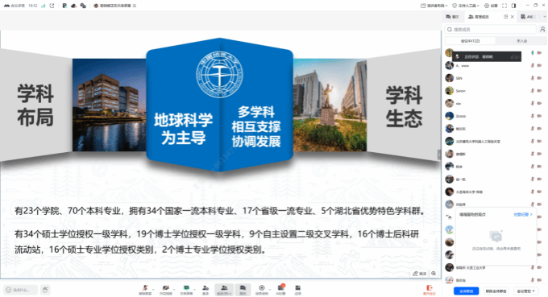
Task: Open the green share screen icon
Action: click(186, 289)
